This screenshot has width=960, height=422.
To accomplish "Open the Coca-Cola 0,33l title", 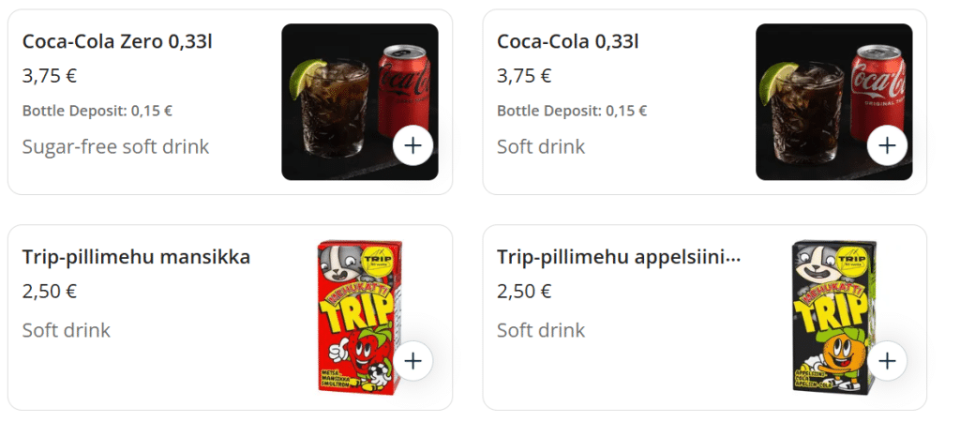I will point(567,41).
